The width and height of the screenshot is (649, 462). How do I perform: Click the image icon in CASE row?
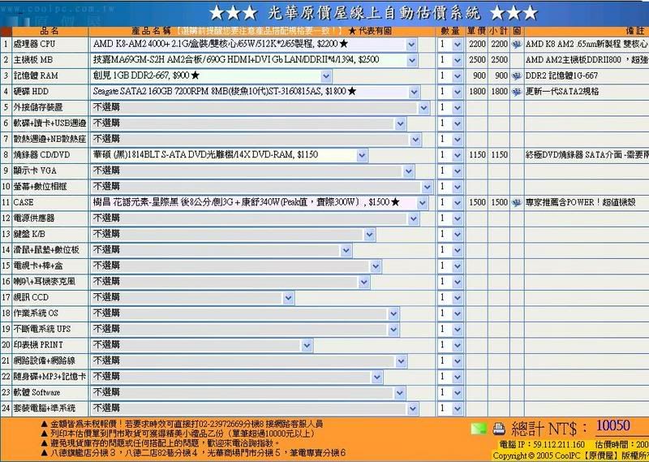[x=516, y=201]
